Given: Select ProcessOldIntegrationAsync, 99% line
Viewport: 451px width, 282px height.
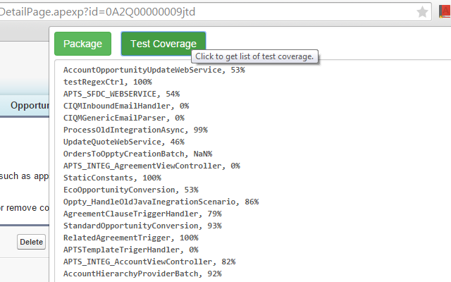Looking at the screenshot, I should pos(135,130).
